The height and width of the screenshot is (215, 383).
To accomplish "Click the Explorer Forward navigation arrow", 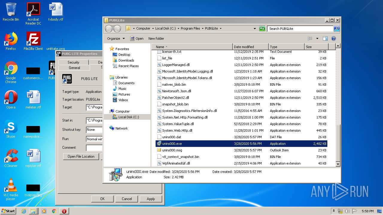I will [117, 29].
